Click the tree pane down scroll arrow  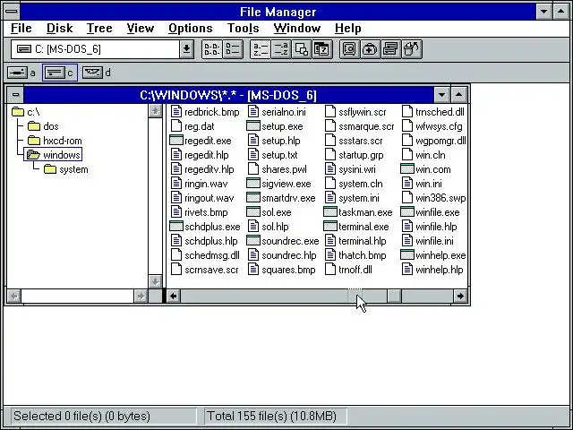pyautogui.click(x=155, y=281)
